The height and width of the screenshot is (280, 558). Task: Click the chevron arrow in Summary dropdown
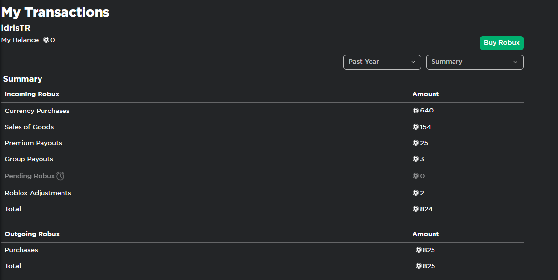515,62
